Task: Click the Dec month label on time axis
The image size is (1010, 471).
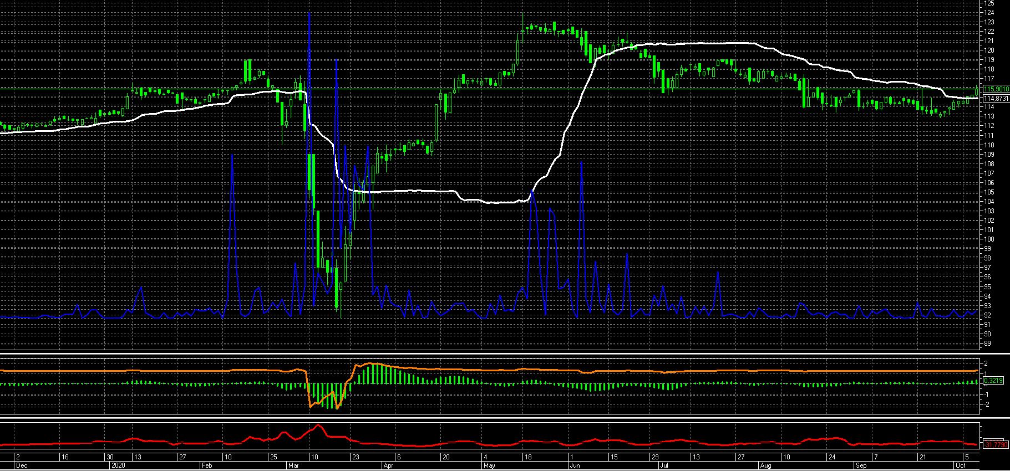Action: pos(21,466)
